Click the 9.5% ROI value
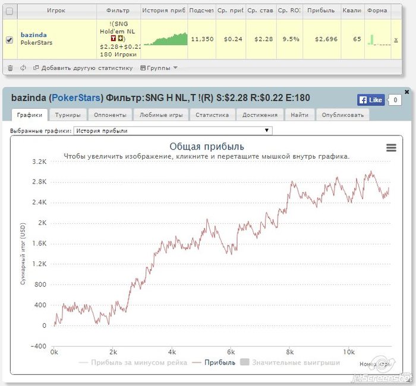Screen dimensions: 416x386 point(291,39)
